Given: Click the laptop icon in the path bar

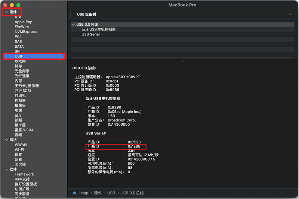Looking at the screenshot, I should coord(74,193).
